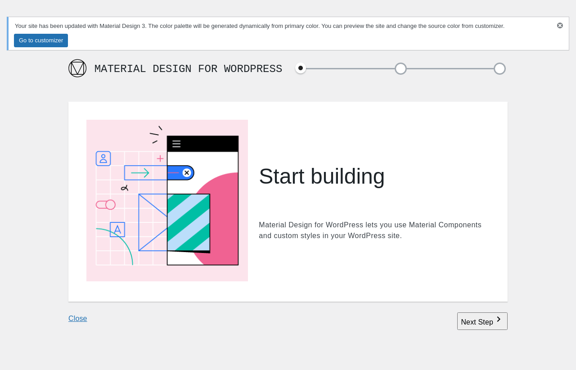Click the Close link
Image resolution: width=576 pixels, height=370 pixels.
[78, 319]
